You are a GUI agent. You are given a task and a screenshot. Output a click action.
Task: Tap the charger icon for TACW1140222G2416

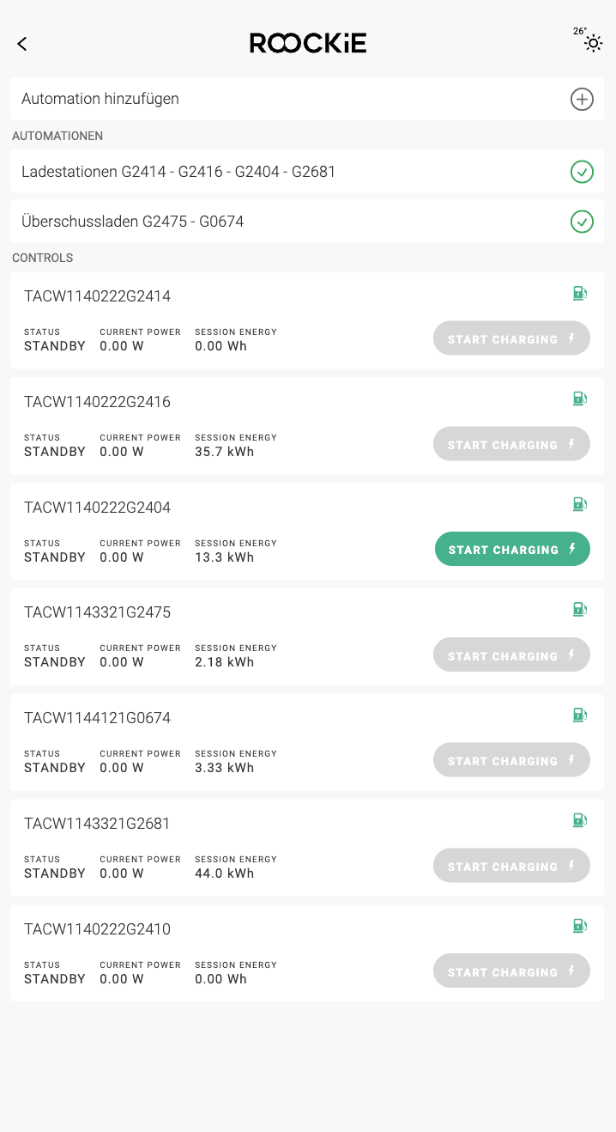click(579, 399)
